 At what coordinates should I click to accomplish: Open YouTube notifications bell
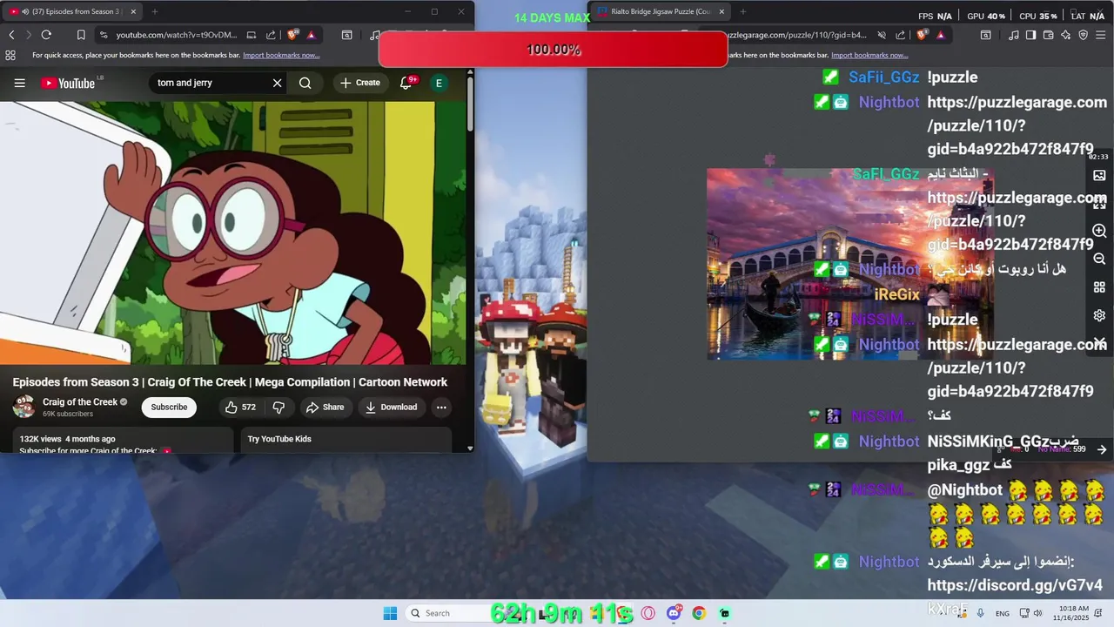click(x=406, y=83)
